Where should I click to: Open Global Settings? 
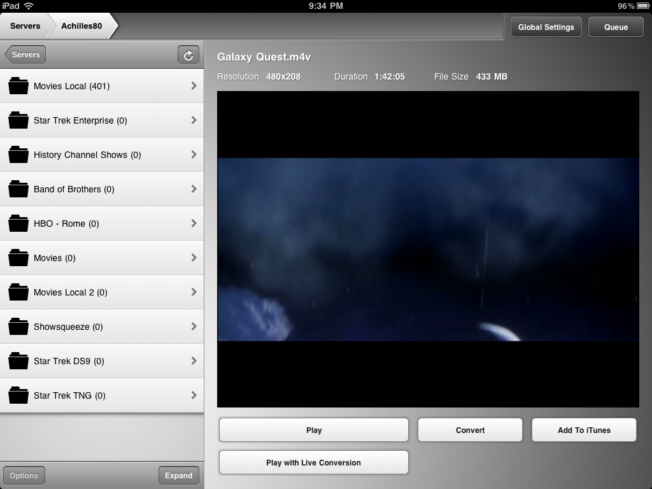pos(546,27)
